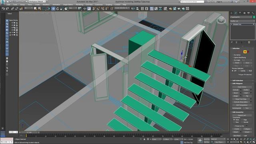Image resolution: width=256 pixels, height=144 pixels.
Task: Collapse the Edit Geometry rollout
Action: [x=238, y=112]
